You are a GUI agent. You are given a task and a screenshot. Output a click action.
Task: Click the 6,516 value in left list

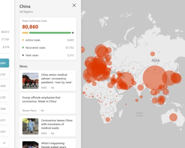click(6, 47)
